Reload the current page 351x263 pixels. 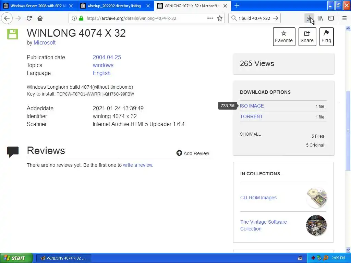(29, 18)
